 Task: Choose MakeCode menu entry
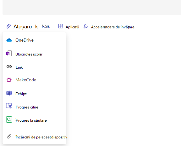point(34,80)
